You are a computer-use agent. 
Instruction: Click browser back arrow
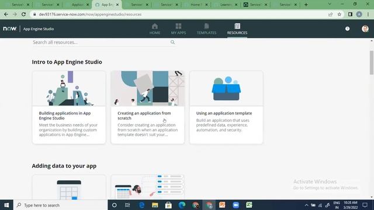point(6,14)
